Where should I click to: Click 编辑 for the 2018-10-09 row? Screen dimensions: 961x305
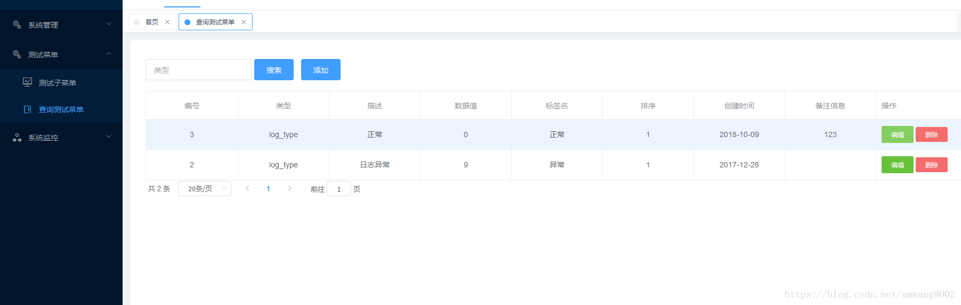coord(898,134)
